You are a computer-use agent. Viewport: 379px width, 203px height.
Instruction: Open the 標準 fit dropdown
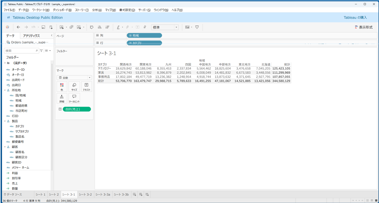(x=165, y=27)
